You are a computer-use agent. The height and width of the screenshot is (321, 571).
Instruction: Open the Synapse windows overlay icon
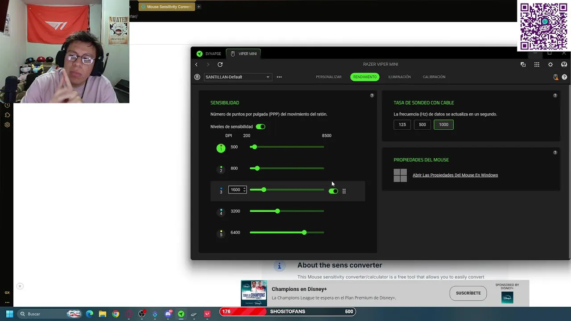(x=523, y=65)
